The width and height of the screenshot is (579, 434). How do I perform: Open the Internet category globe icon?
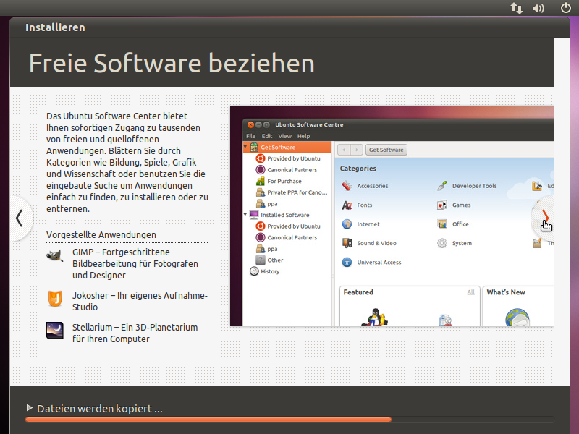pyautogui.click(x=347, y=224)
